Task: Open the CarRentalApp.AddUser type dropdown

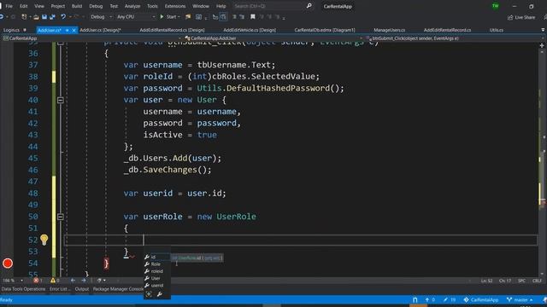Action: 273,38
